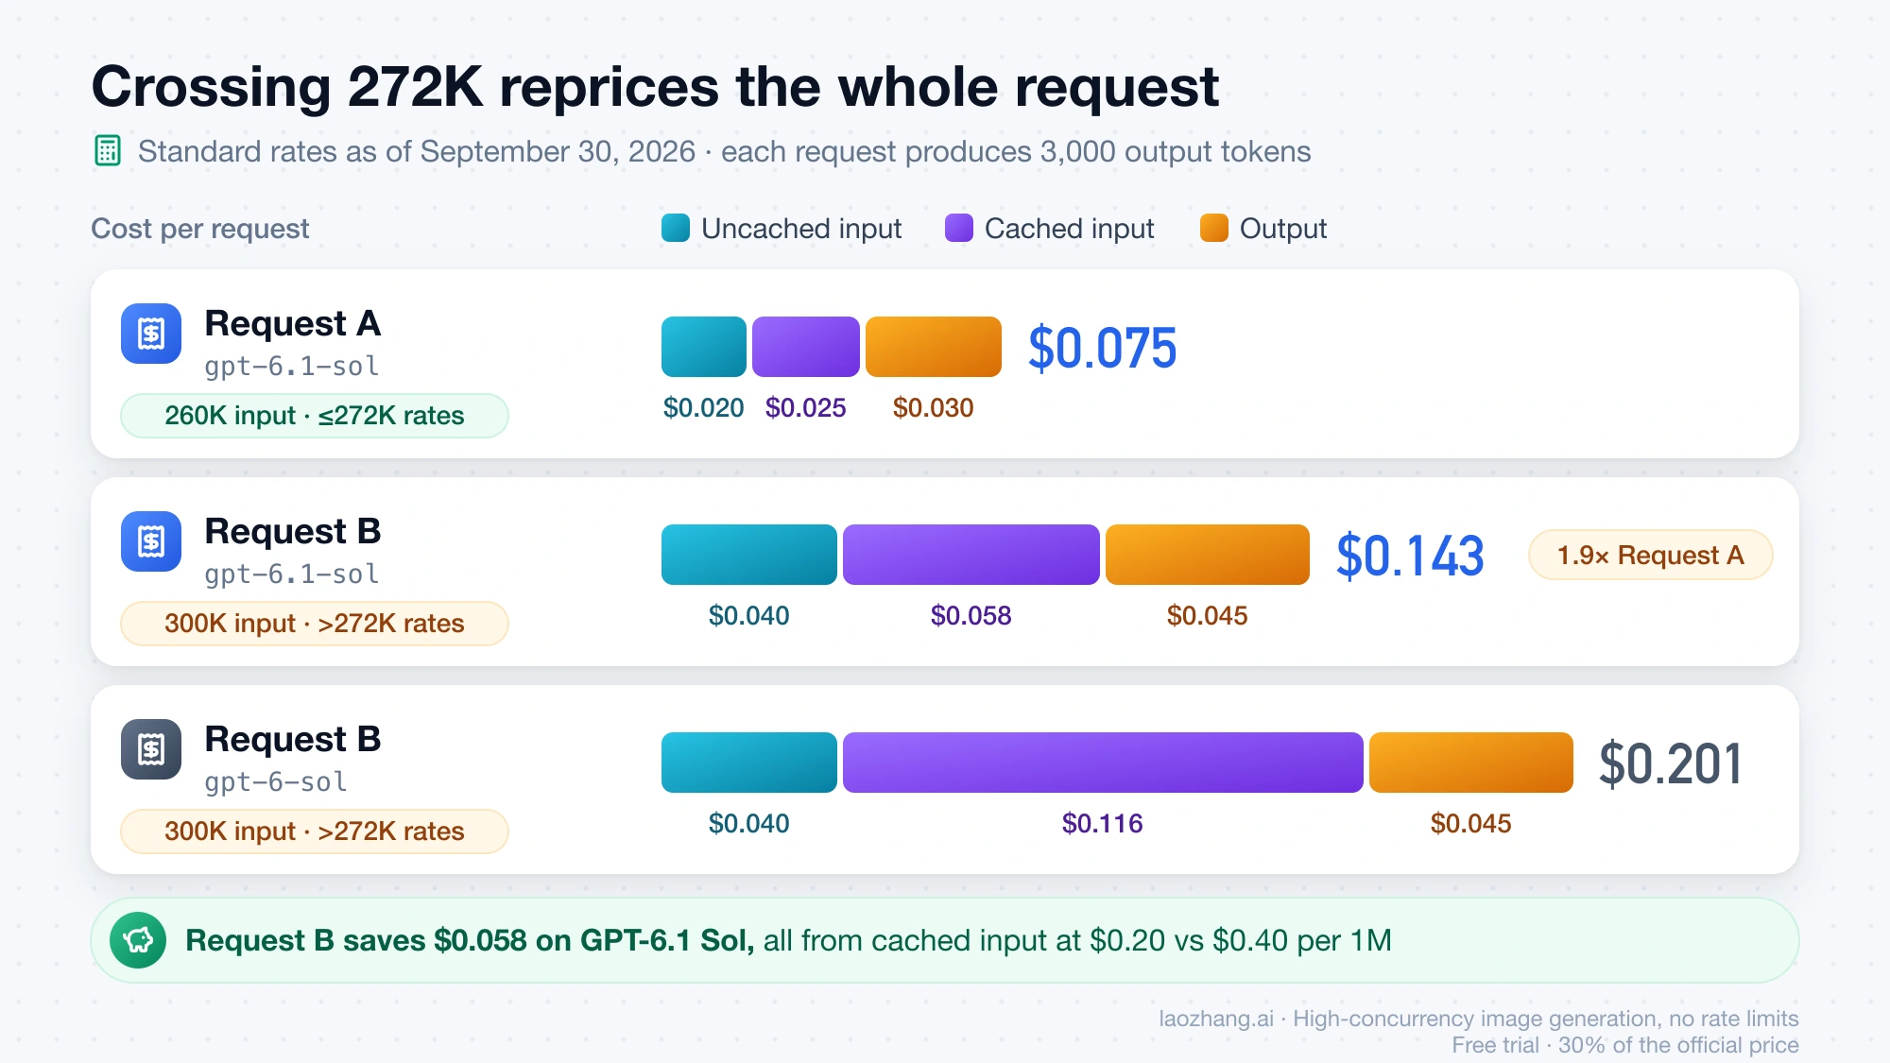The height and width of the screenshot is (1063, 1890).
Task: Click the Uncached input teal legend swatch
Action: [676, 228]
